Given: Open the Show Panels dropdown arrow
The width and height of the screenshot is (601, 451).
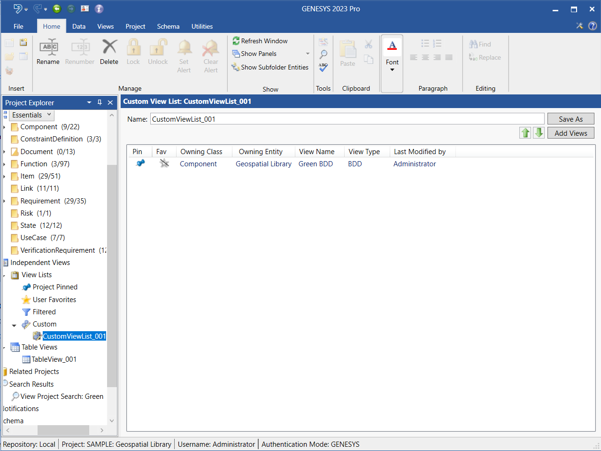Looking at the screenshot, I should (308, 54).
